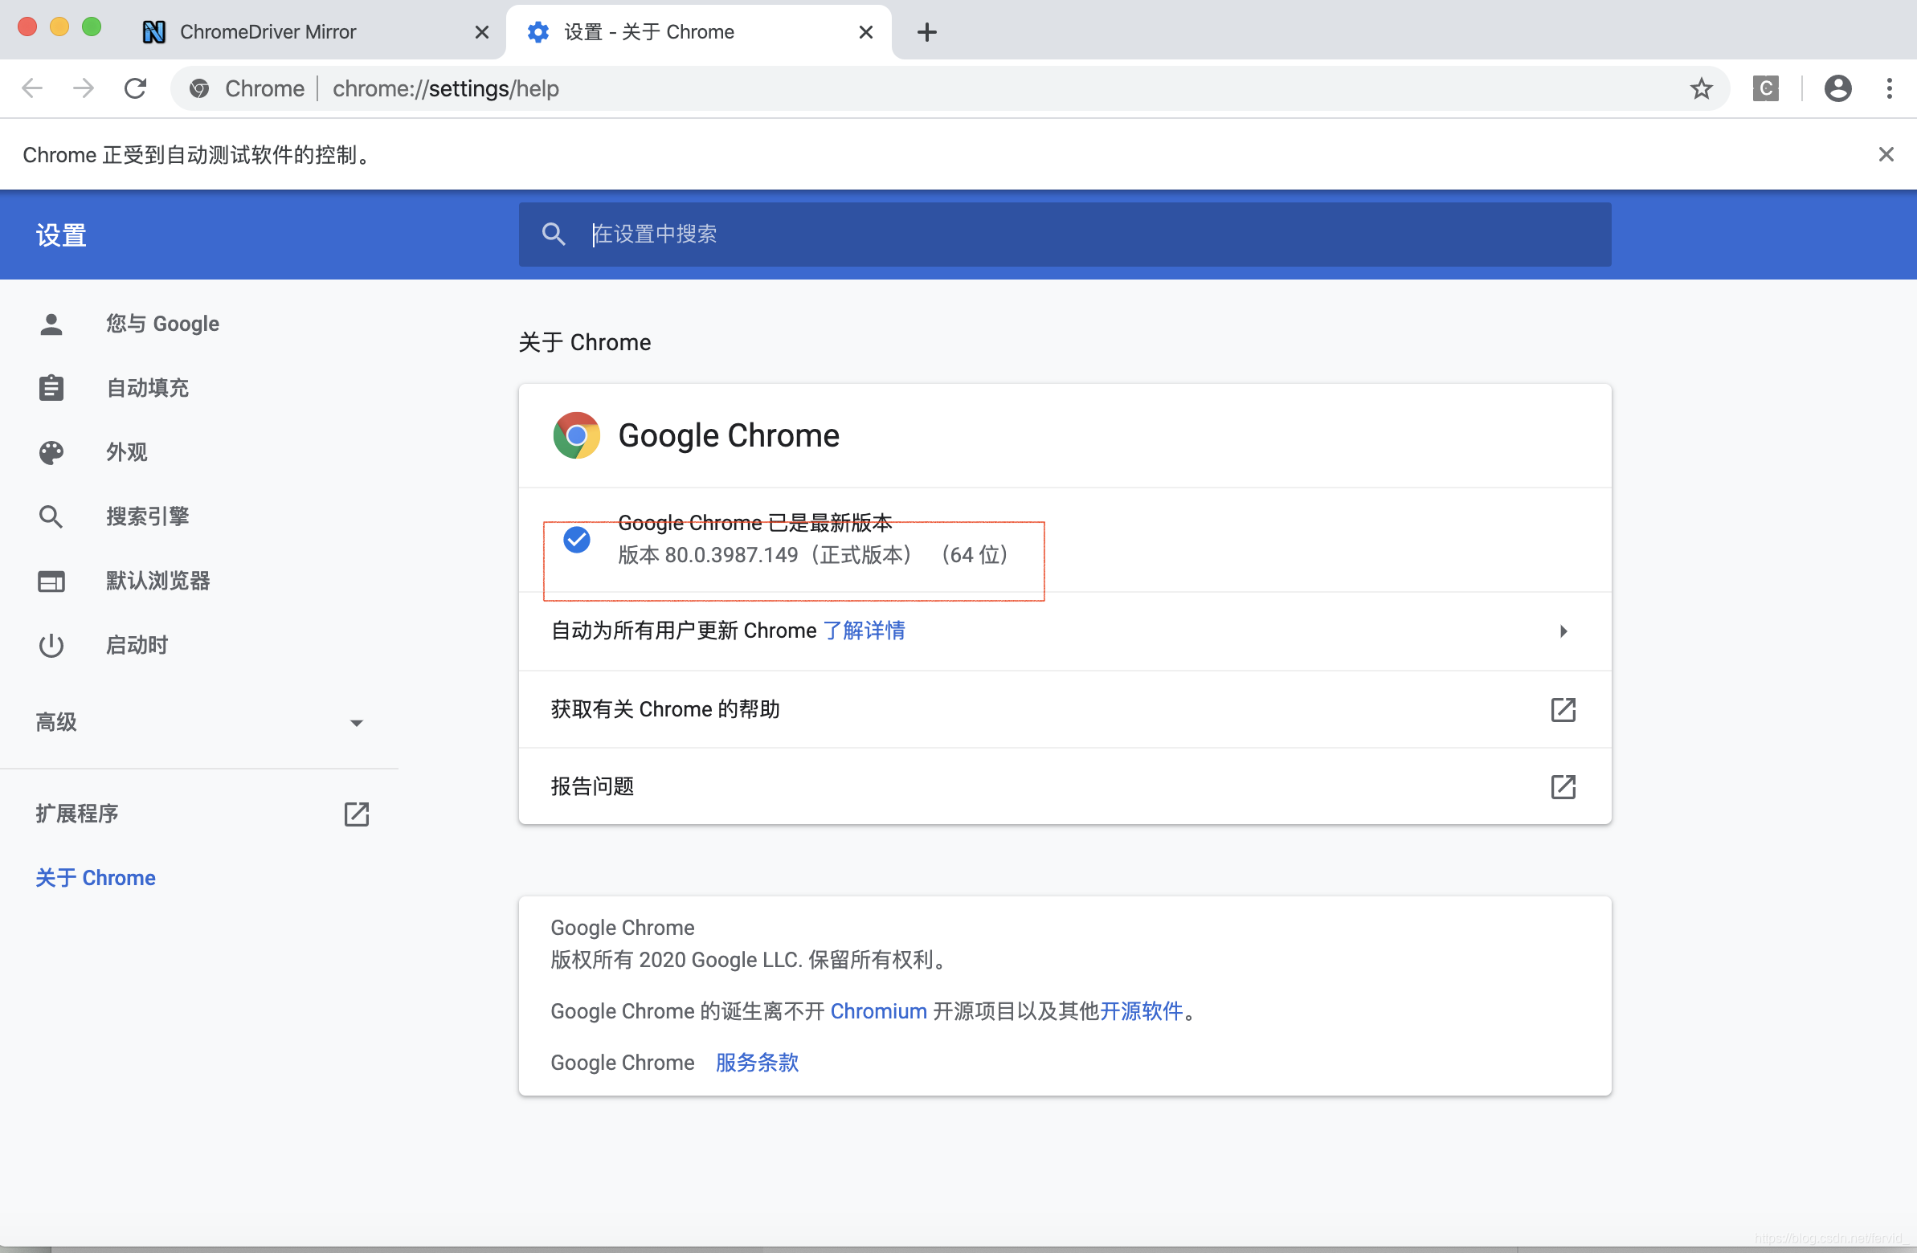Open the Chromium project link
The width and height of the screenshot is (1917, 1253).
(x=878, y=1011)
